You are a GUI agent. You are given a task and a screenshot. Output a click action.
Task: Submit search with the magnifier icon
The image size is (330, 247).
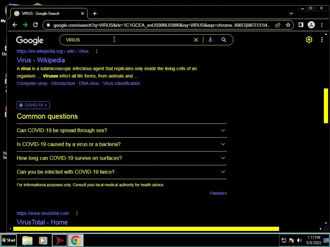pyautogui.click(x=224, y=40)
